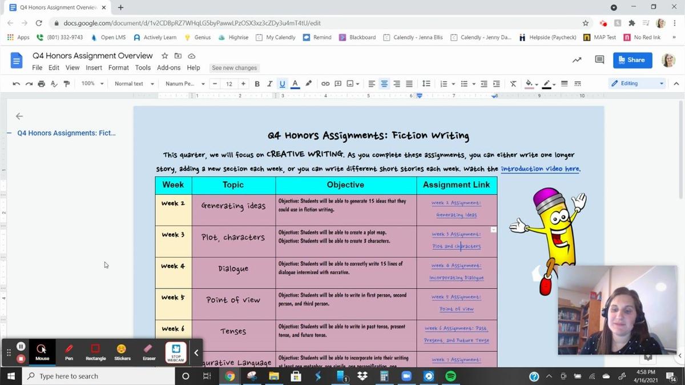Close the document outline with back arrow
Image resolution: width=685 pixels, height=385 pixels.
pos(19,116)
